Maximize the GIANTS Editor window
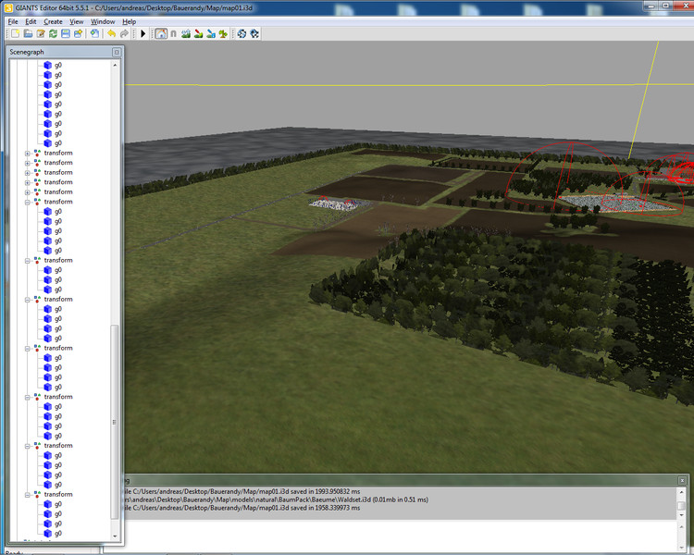The width and height of the screenshot is (694, 555). pos(665,6)
